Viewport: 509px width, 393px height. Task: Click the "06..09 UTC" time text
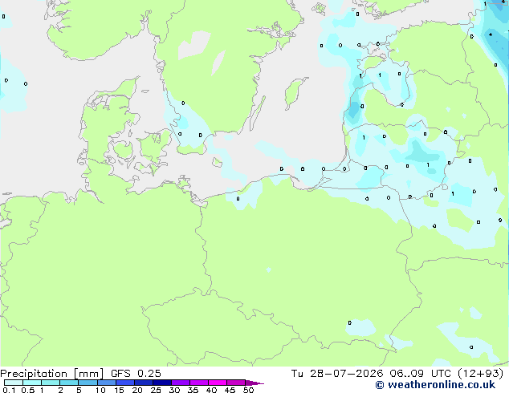point(421,374)
